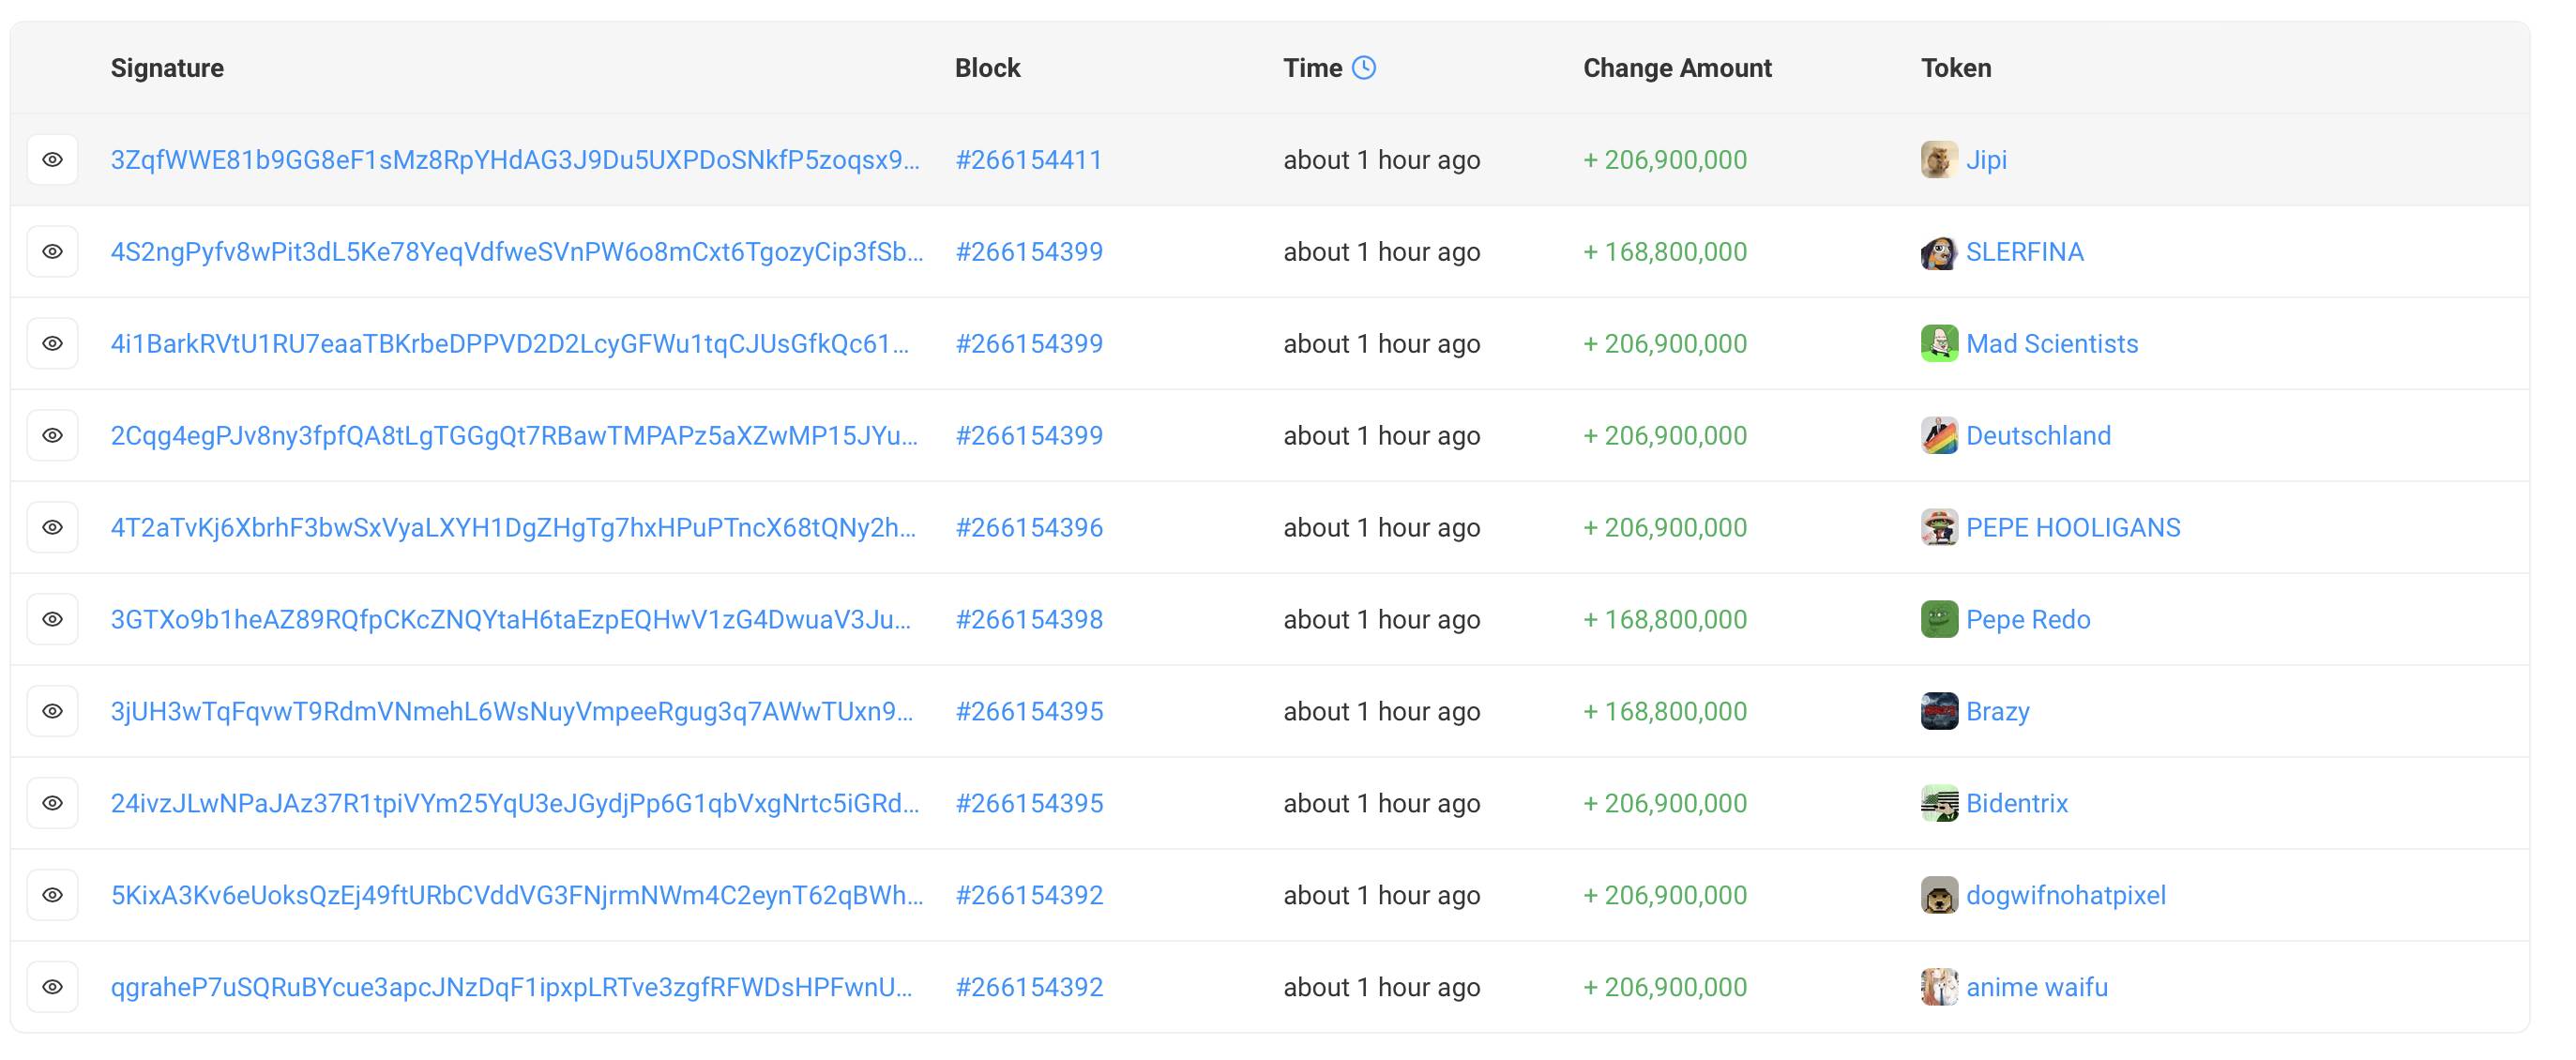Click eye preview button for Bidentrix row
Viewport: 2576px width, 1060px height.
tap(53, 804)
